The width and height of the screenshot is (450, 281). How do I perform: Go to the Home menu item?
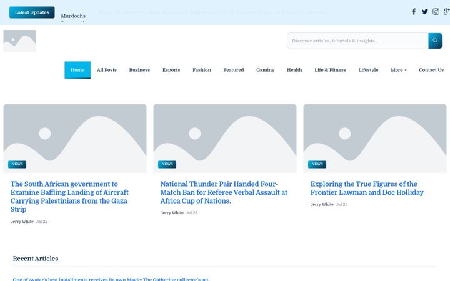tap(77, 70)
